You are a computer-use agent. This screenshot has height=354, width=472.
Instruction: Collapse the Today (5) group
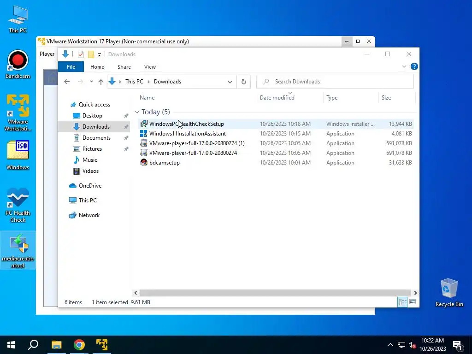[137, 112]
